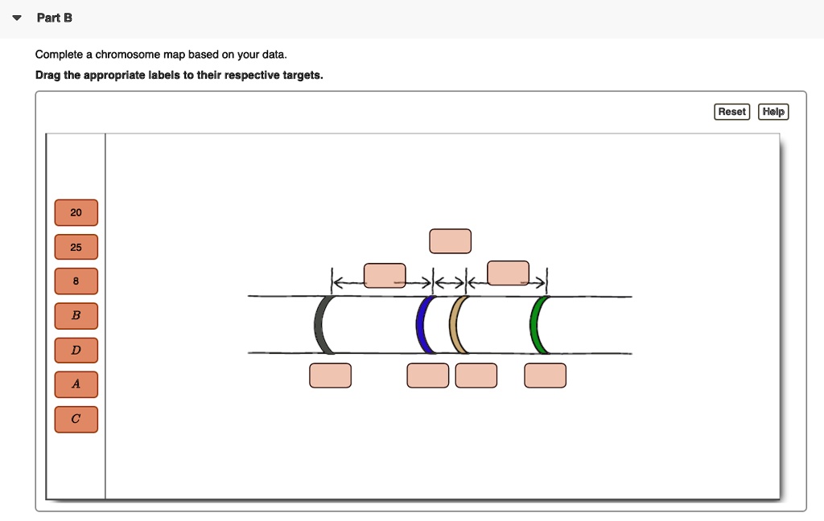
Task: Click the Help button
Action: click(x=772, y=112)
